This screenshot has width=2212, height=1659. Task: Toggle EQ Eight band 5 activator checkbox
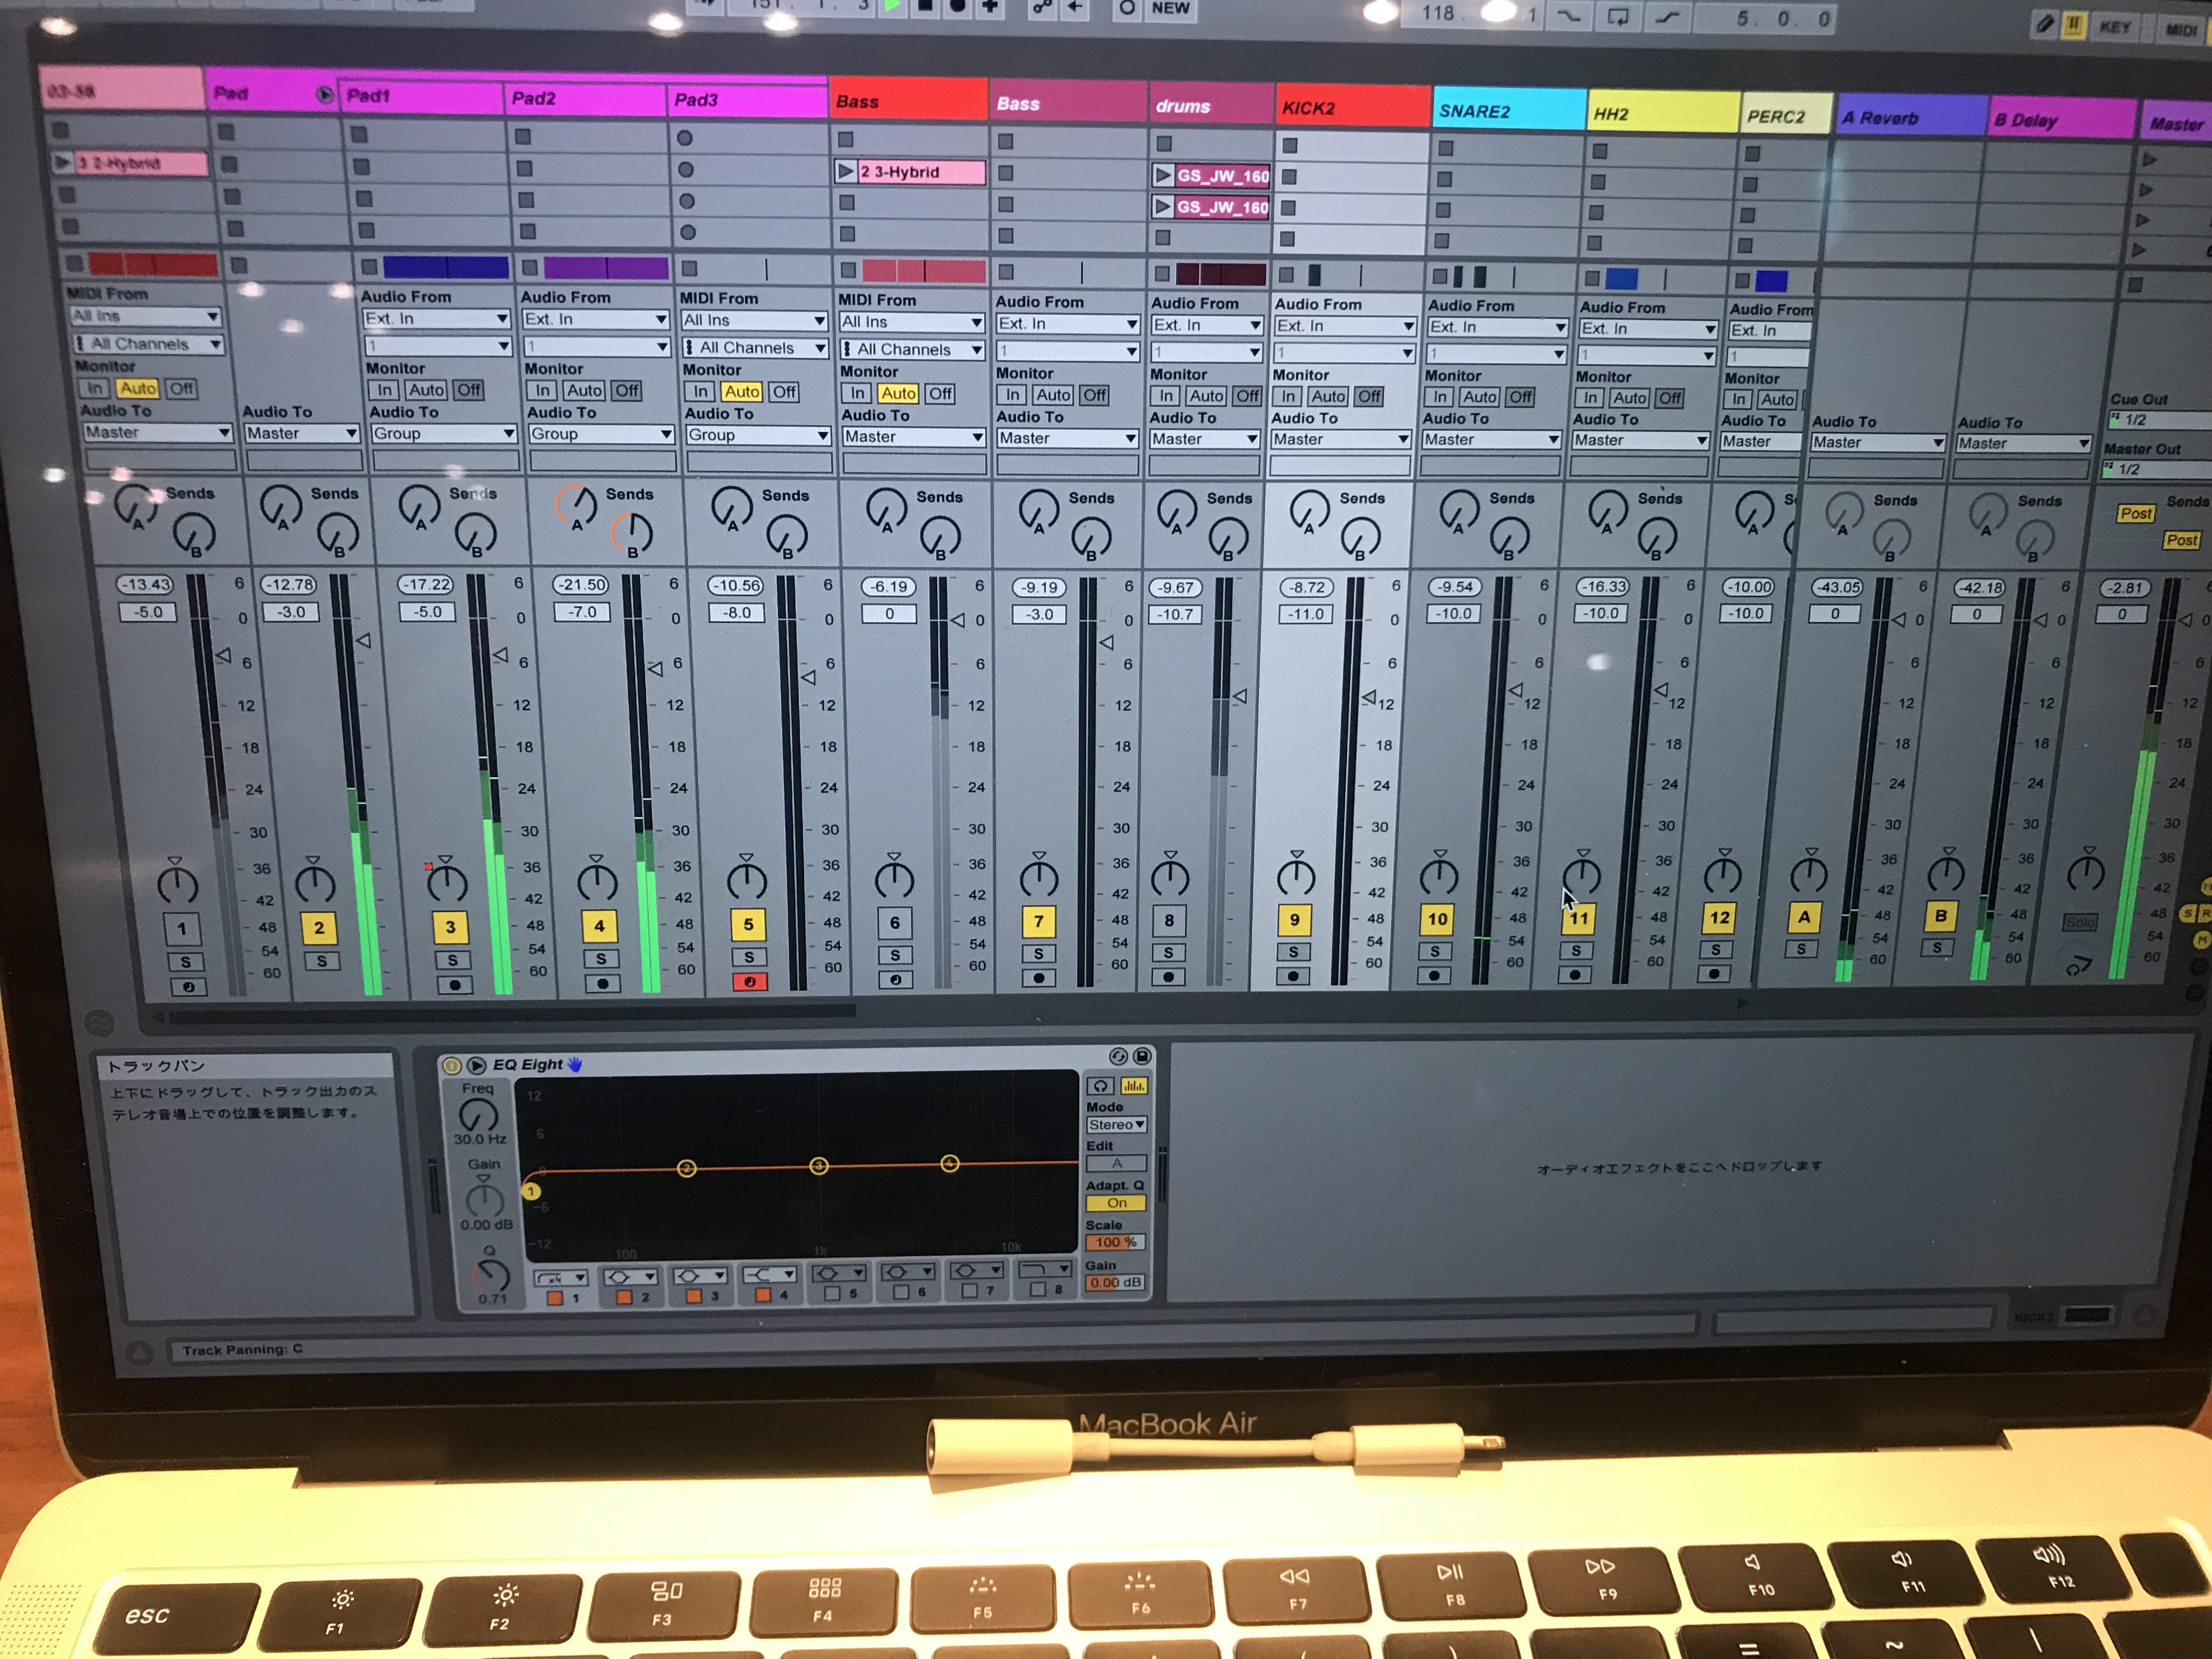832,1294
